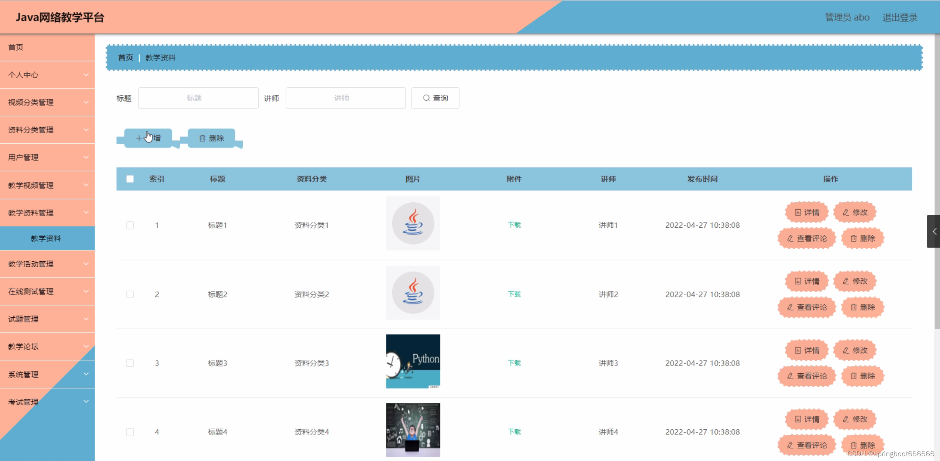Image resolution: width=940 pixels, height=461 pixels.
Task: Click the trash 删除 button above table
Action: [x=211, y=138]
